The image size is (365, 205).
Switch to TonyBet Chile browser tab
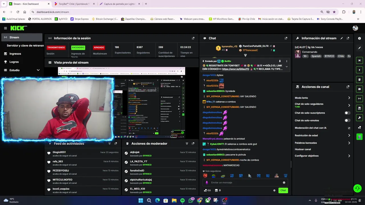tap(74, 4)
